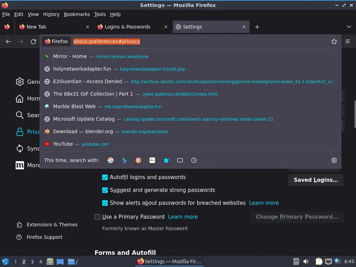This screenshot has width=356, height=267.
Task: Select E2Guardian - Access Denied suggestion
Action: (x=191, y=81)
